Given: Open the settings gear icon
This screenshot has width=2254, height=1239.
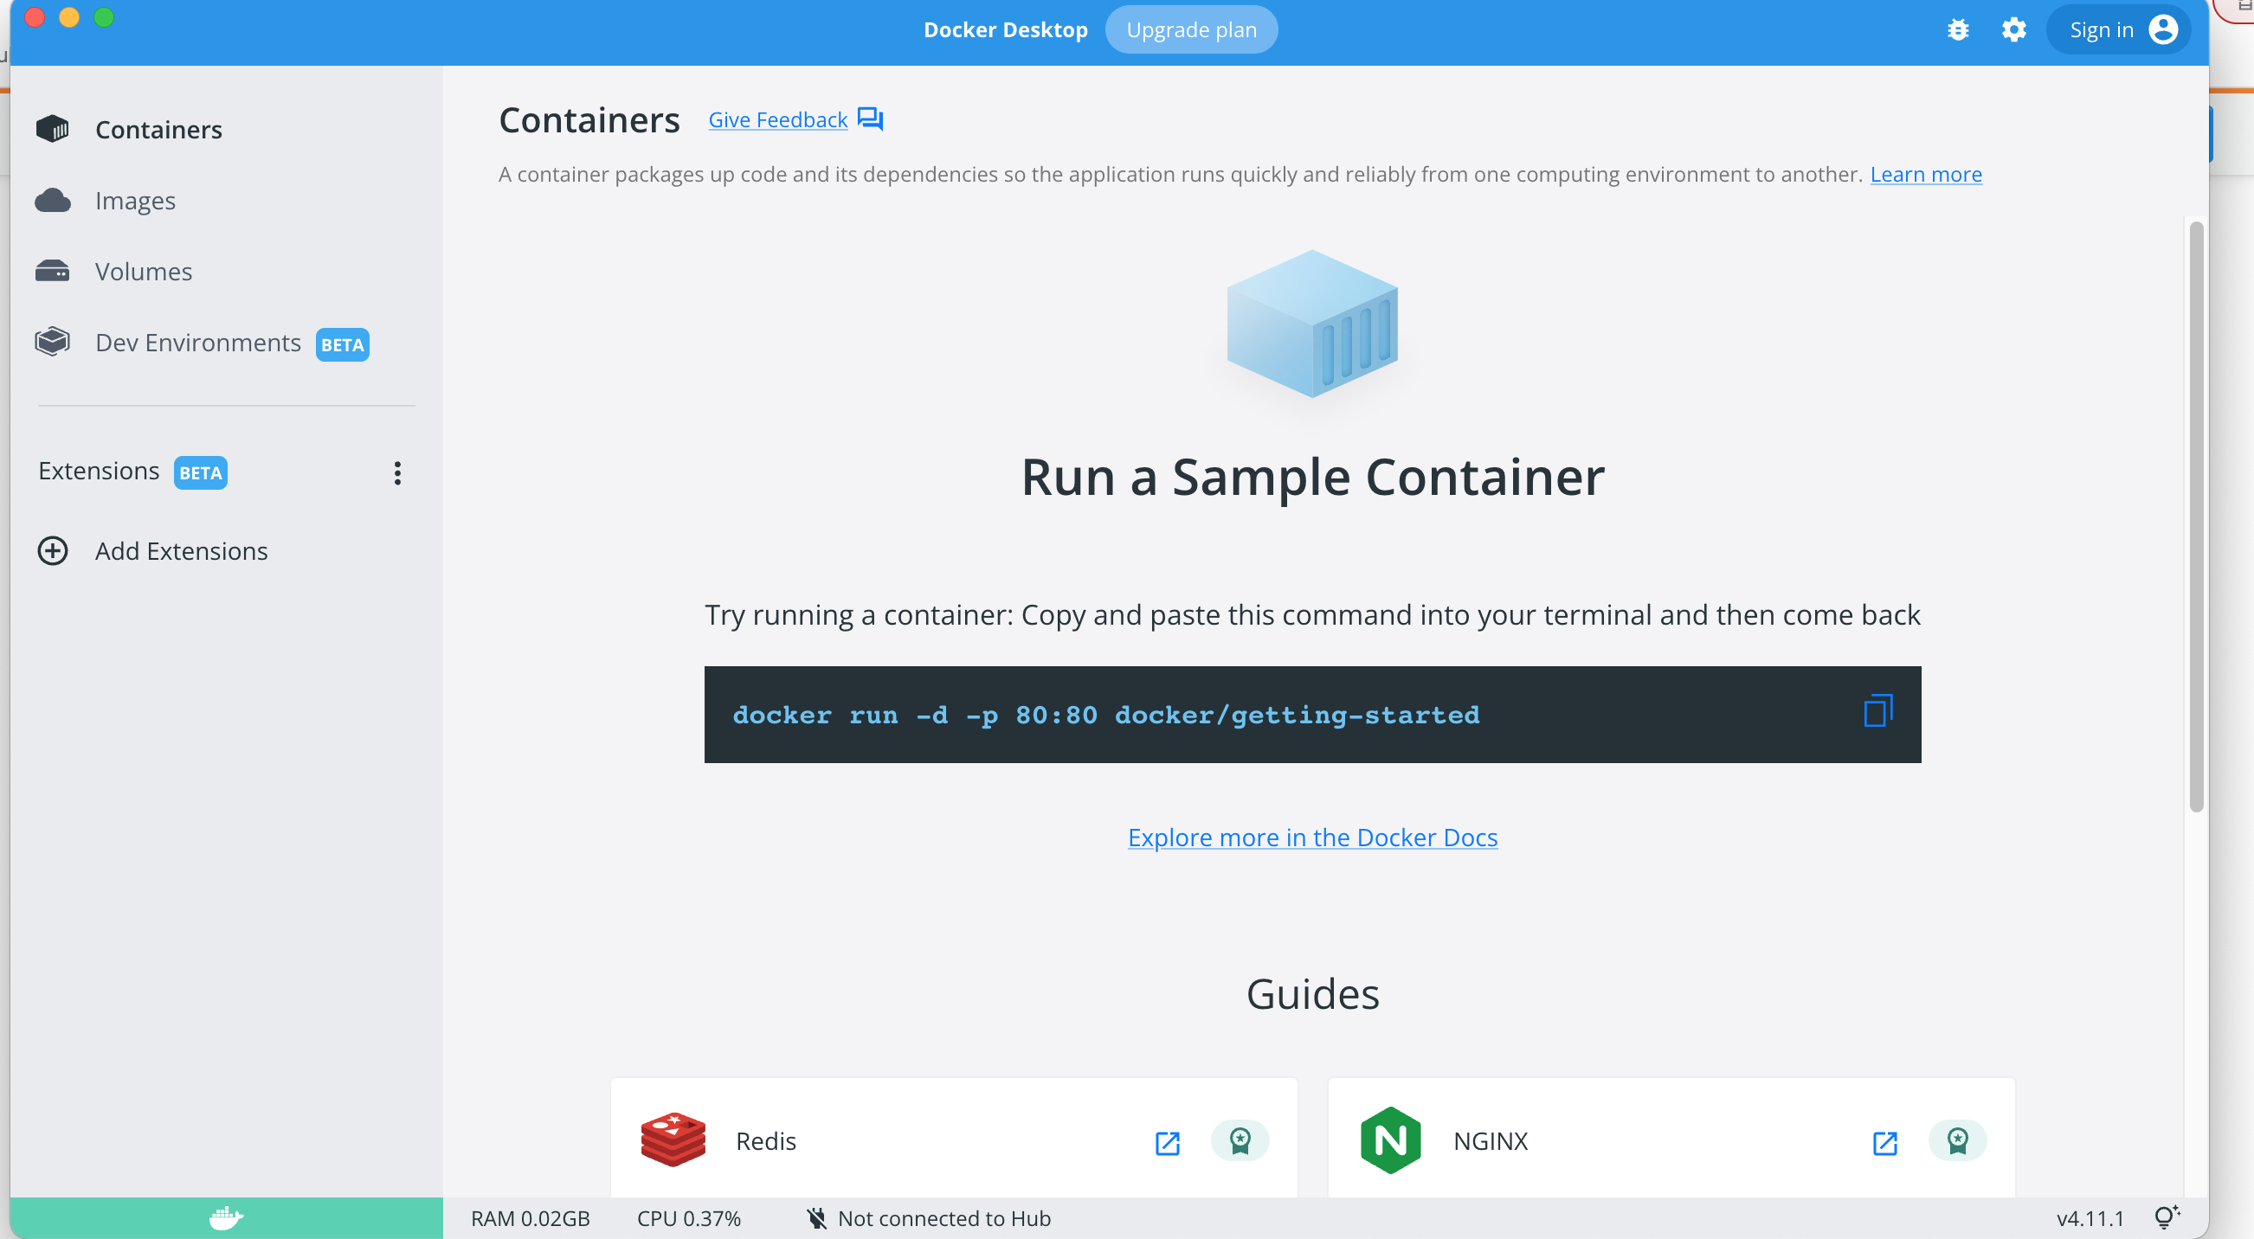Looking at the screenshot, I should (2013, 29).
